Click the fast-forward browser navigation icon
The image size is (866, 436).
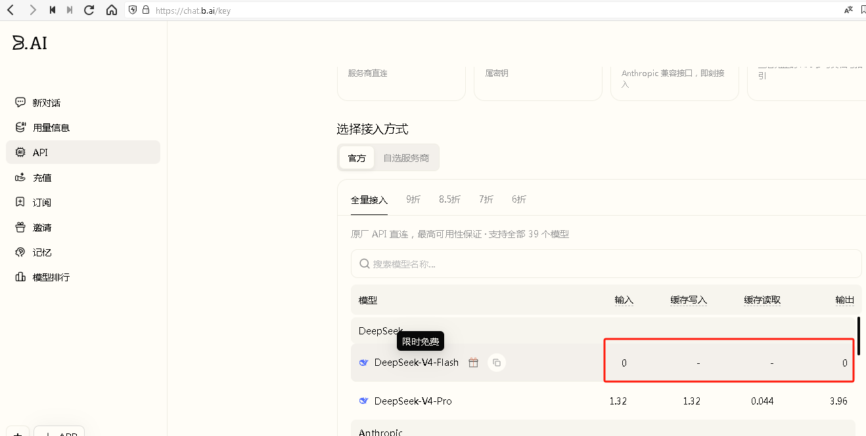(x=70, y=10)
